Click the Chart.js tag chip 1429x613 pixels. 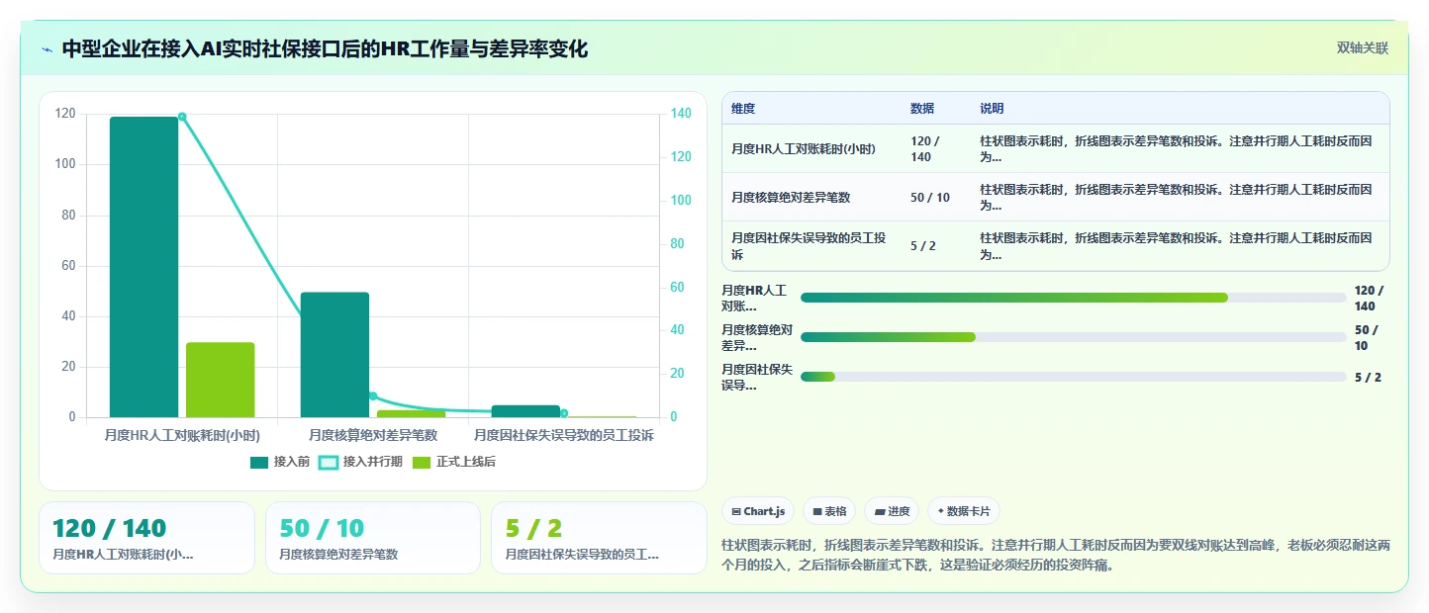click(758, 511)
